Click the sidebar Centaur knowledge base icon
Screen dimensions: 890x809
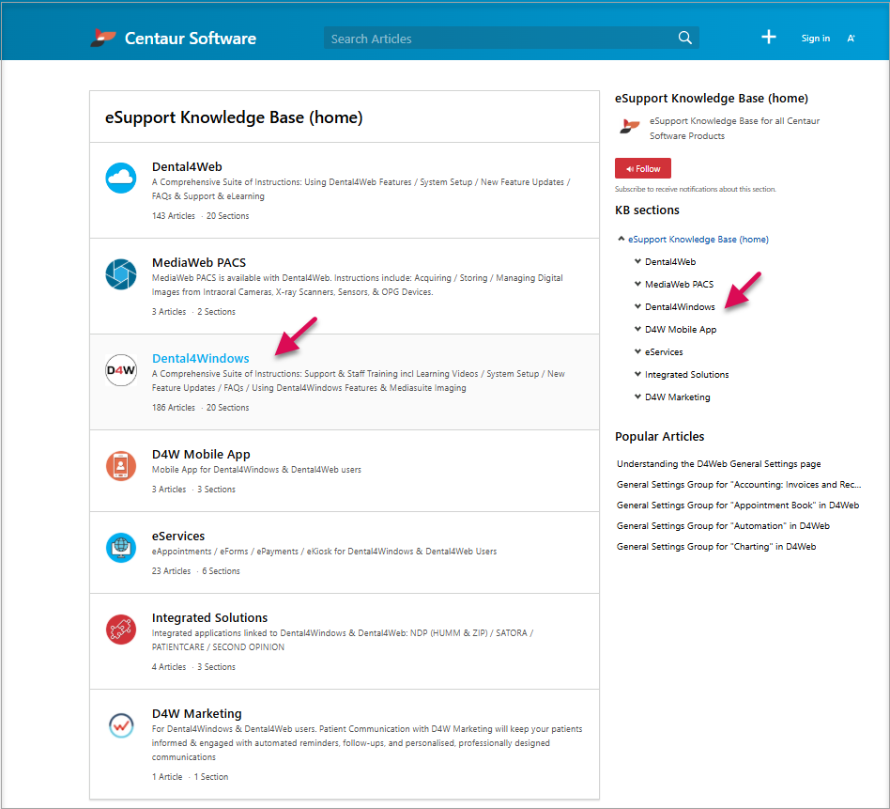click(x=629, y=126)
